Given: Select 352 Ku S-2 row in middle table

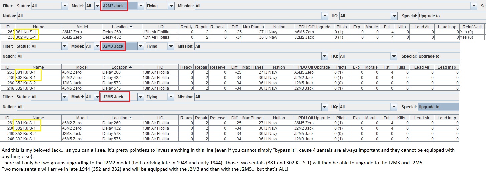Looking at the screenshot, I should 230,83.
